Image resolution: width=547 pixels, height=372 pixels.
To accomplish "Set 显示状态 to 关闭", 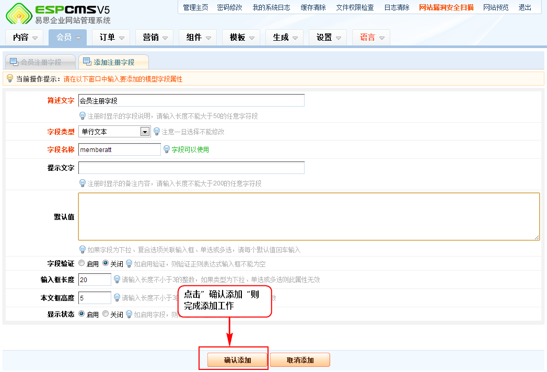I will [x=106, y=314].
